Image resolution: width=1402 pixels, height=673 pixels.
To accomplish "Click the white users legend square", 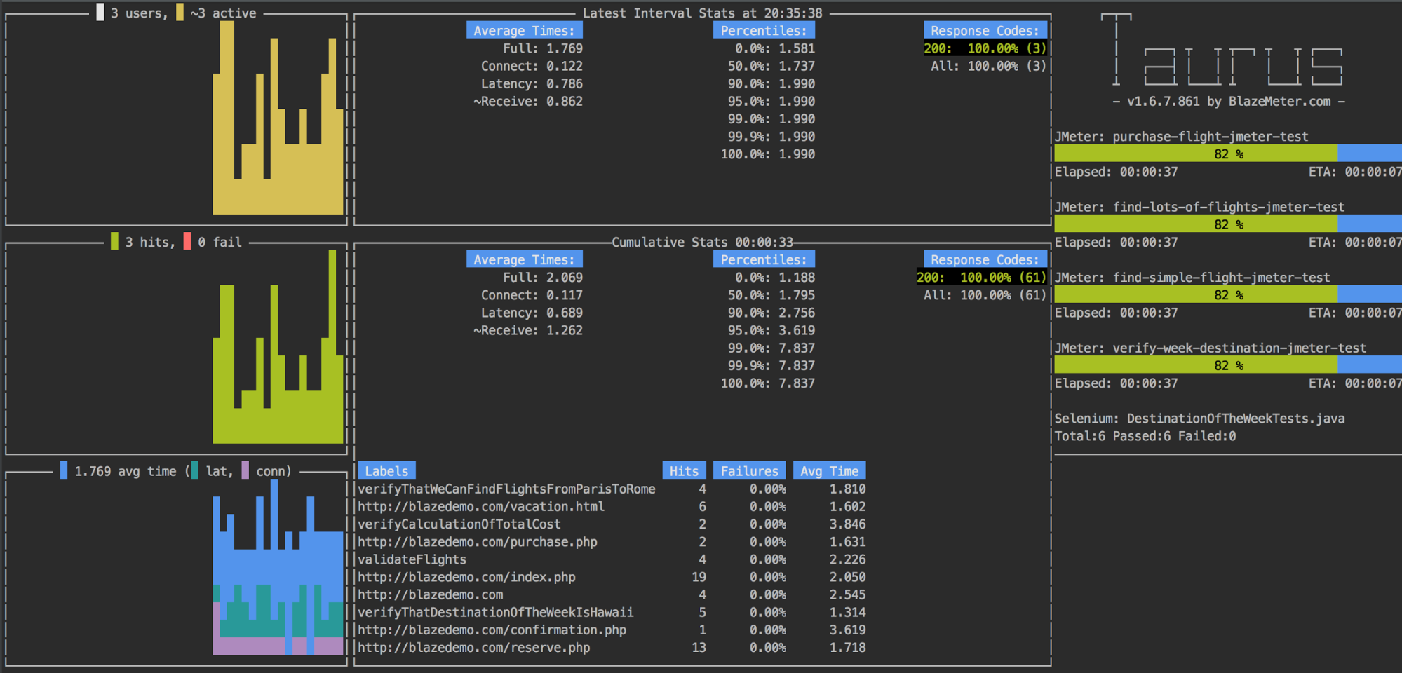I will click(x=100, y=13).
